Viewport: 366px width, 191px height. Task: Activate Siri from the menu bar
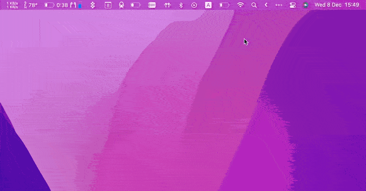pos(306,5)
